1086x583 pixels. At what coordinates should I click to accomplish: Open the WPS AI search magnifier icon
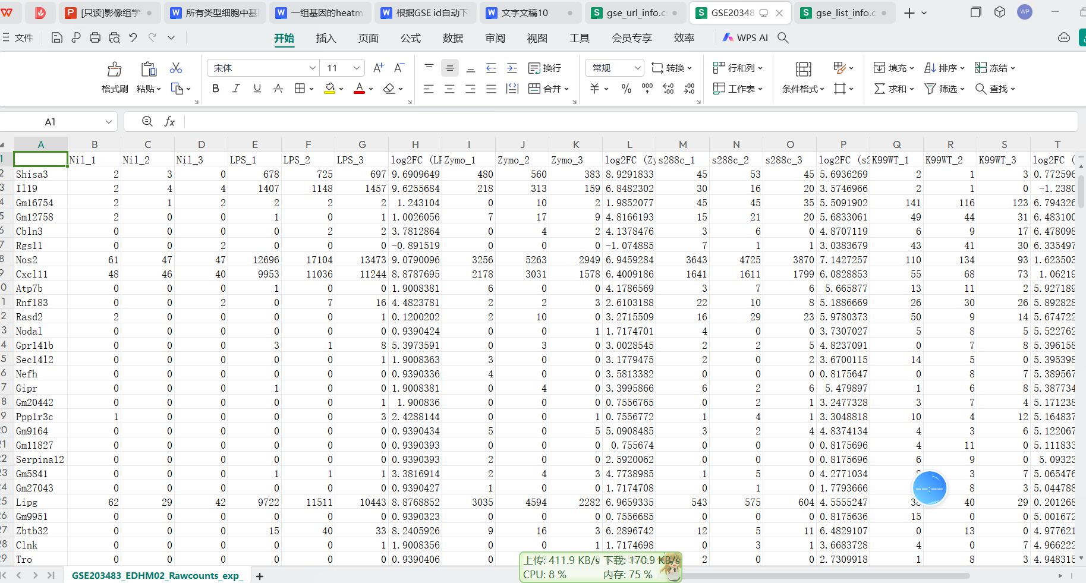pos(783,37)
